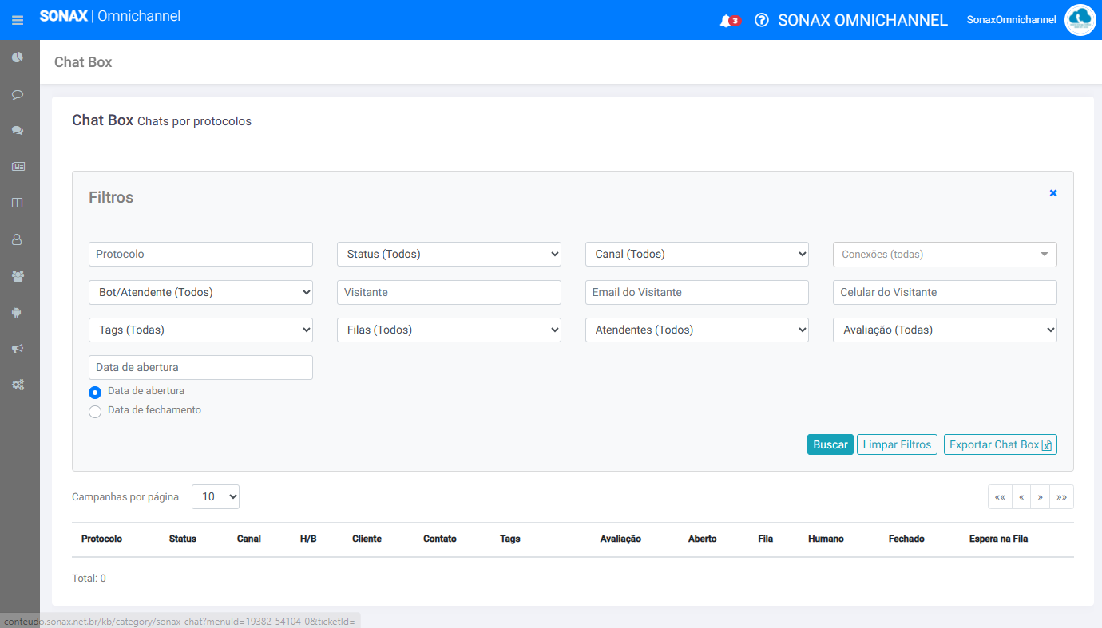Expand the Canal (Todos) dropdown
This screenshot has height=628, width=1102.
pos(696,255)
